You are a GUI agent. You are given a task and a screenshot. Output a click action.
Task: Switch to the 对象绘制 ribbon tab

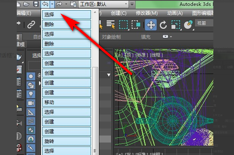pos(111,37)
